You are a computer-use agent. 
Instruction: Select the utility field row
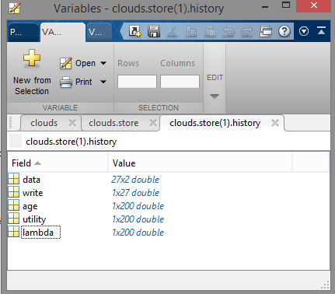[x=169, y=219]
